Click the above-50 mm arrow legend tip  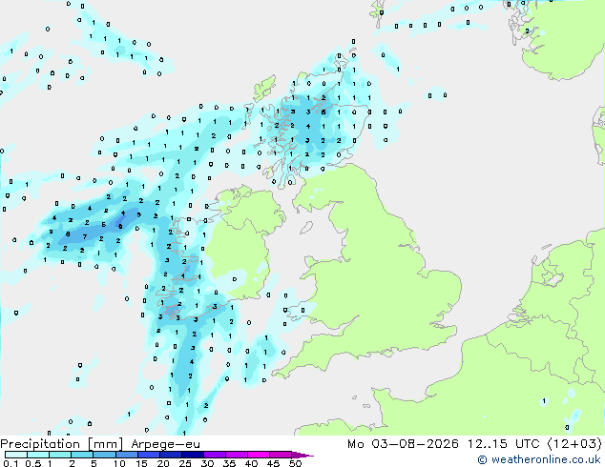click(x=302, y=455)
